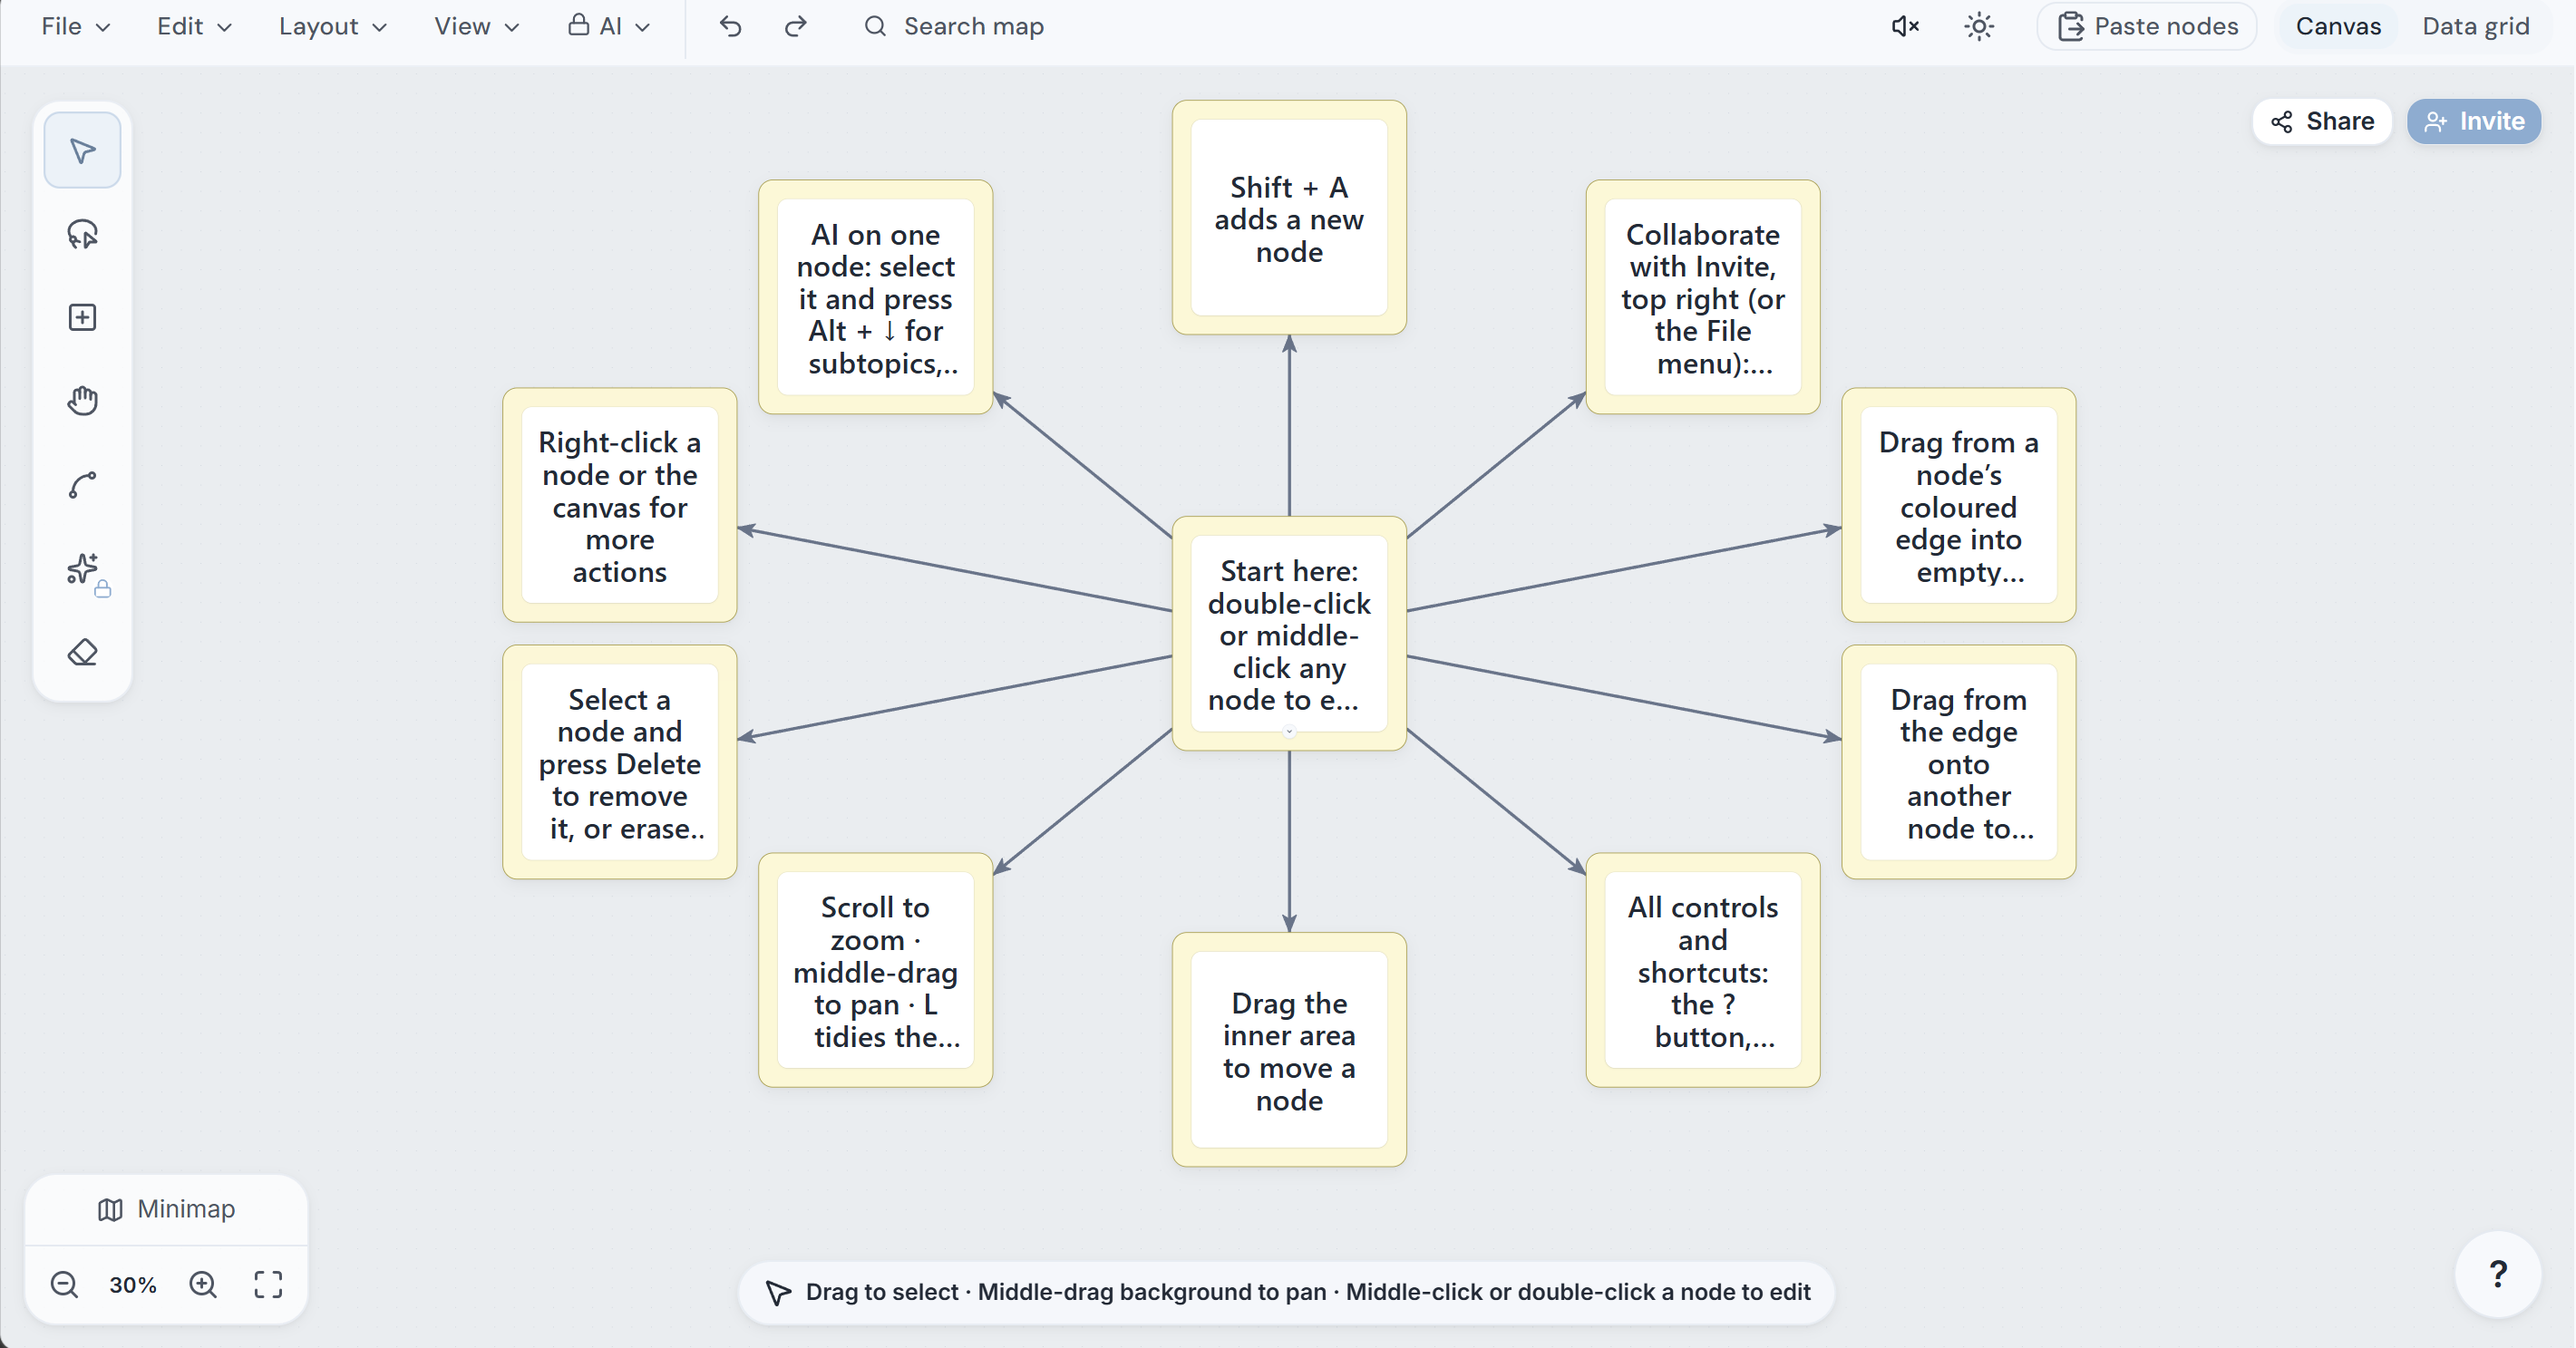Screen dimensions: 2576x1348
Task: Expand the Layout menu
Action: 332,26
